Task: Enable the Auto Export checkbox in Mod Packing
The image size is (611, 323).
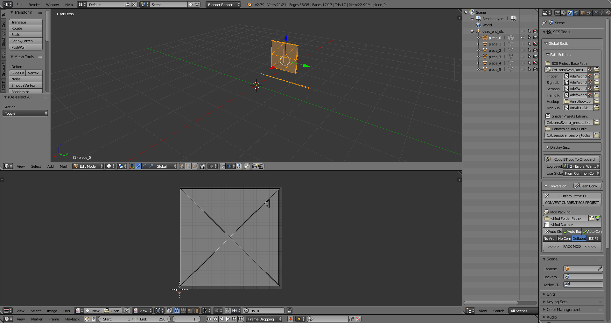Action: [x=572, y=232]
